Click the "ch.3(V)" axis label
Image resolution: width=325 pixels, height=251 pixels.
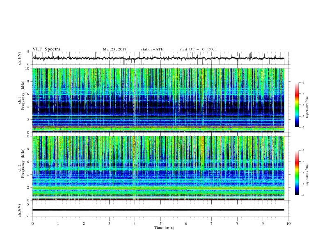20,210
